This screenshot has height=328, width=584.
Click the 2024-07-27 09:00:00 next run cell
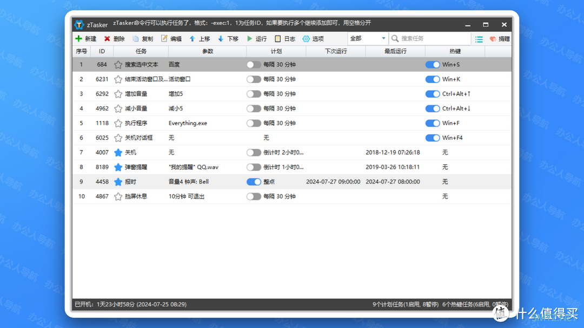tap(333, 182)
